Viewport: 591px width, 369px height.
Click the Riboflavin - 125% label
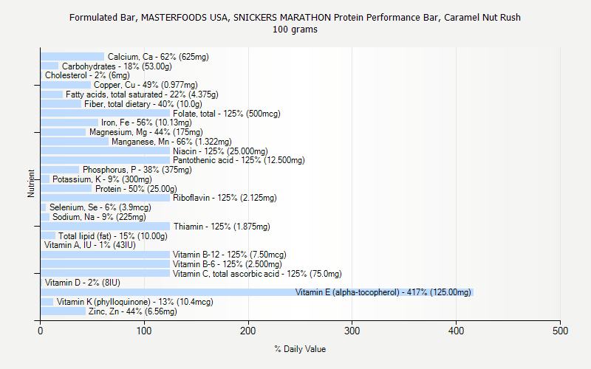point(225,198)
